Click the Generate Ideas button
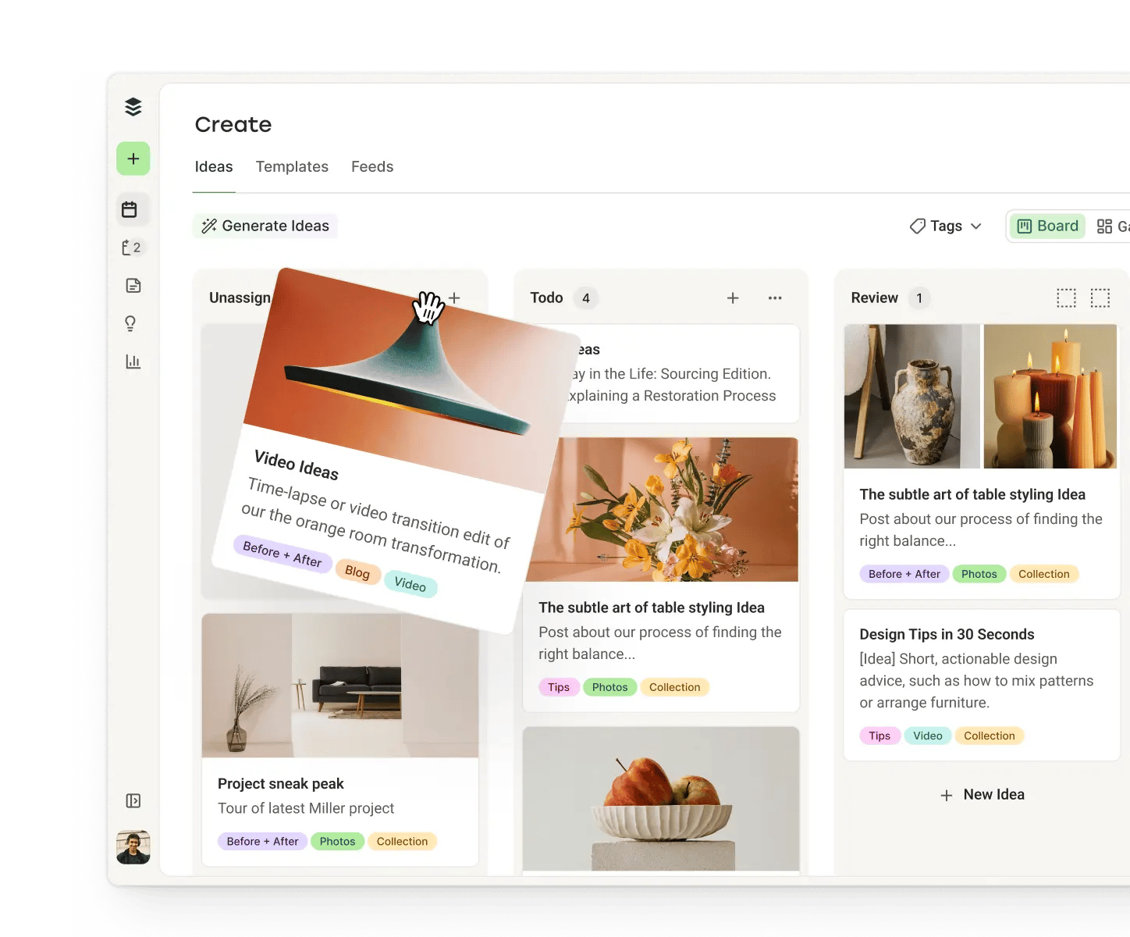 pos(265,226)
